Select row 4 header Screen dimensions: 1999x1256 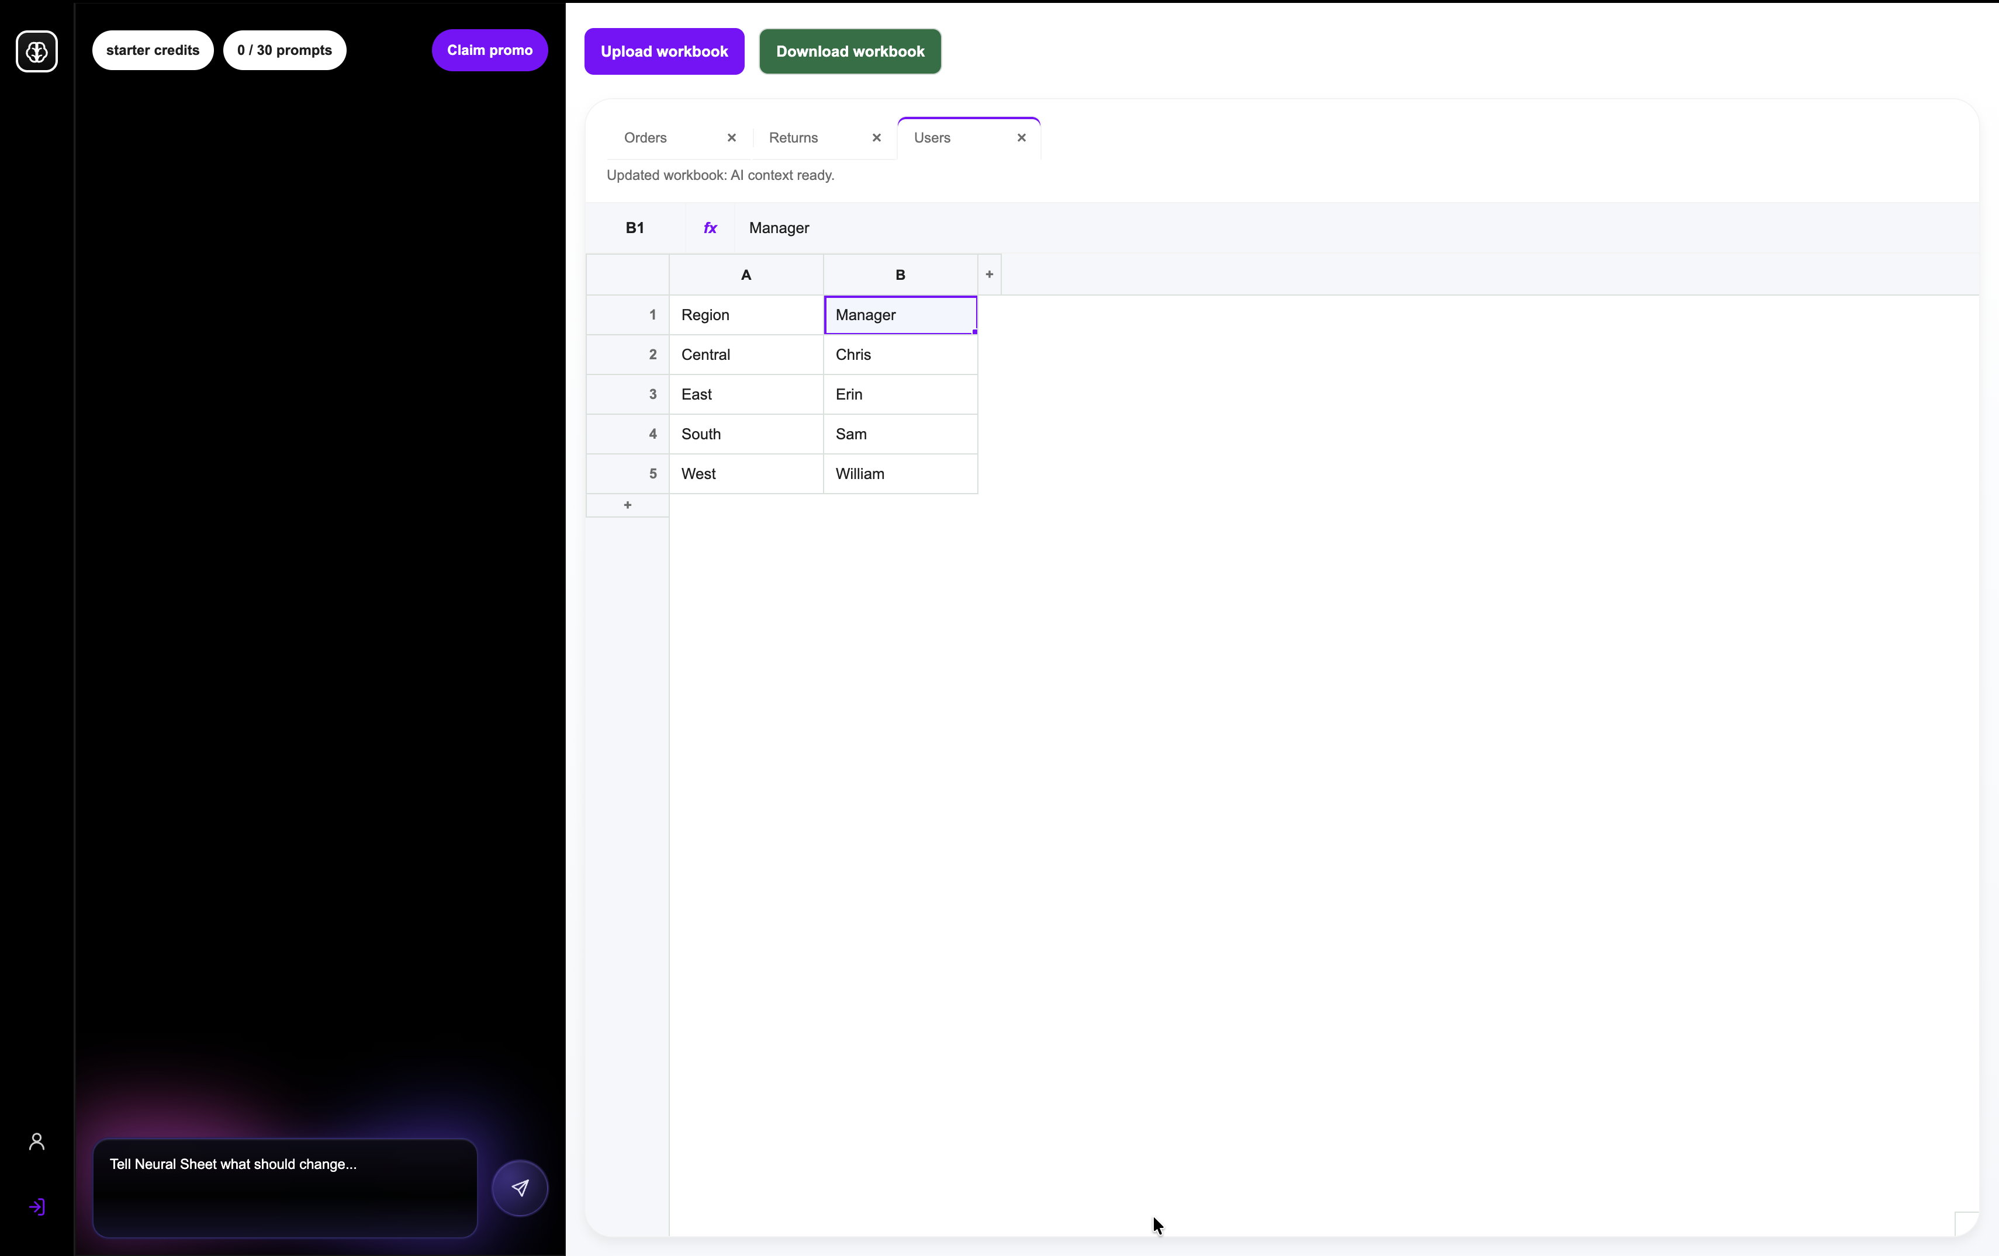pos(628,434)
